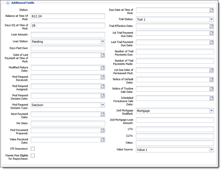This screenshot has height=171, width=222.
Task: Open calendar for Value Received Date
Action: point(103,140)
